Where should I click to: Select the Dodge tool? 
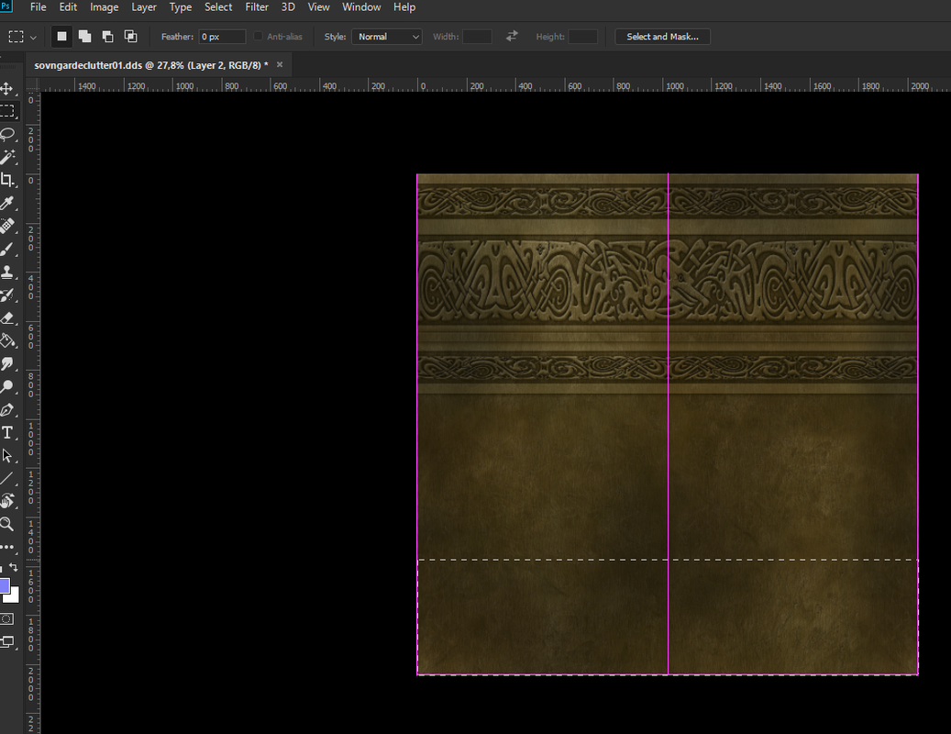[7, 386]
